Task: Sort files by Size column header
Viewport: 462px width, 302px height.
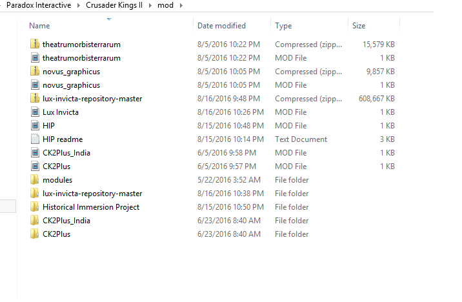Action: (359, 26)
